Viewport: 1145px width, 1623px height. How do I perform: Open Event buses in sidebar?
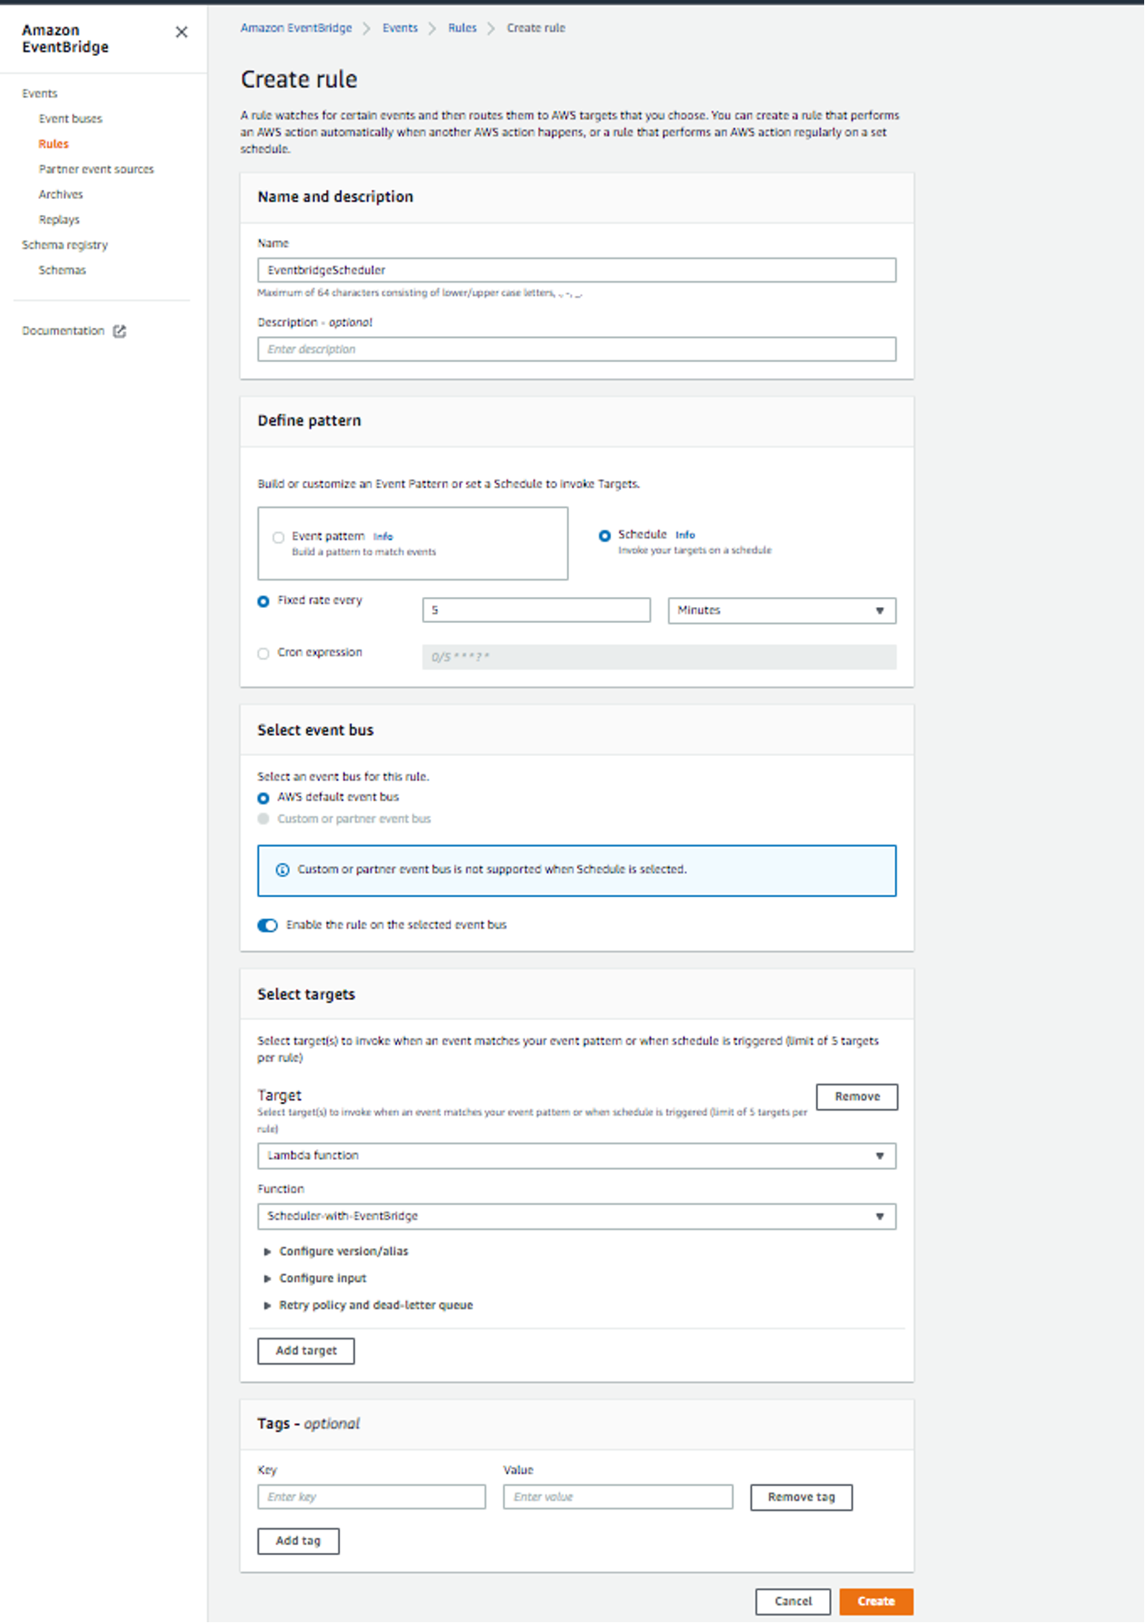(x=70, y=119)
